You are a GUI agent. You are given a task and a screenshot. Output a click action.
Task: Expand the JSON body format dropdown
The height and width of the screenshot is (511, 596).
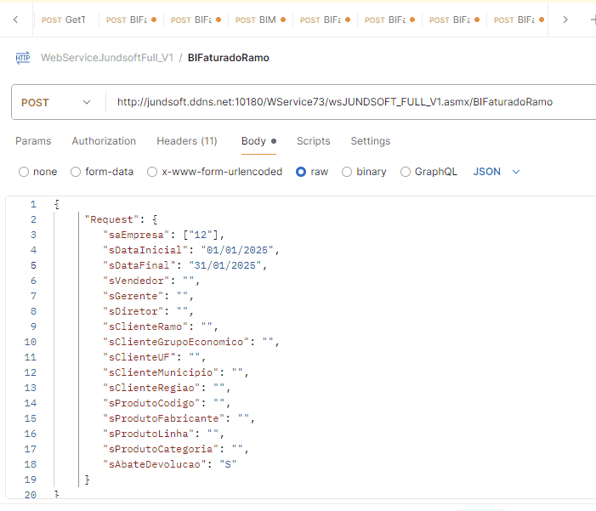pos(497,172)
